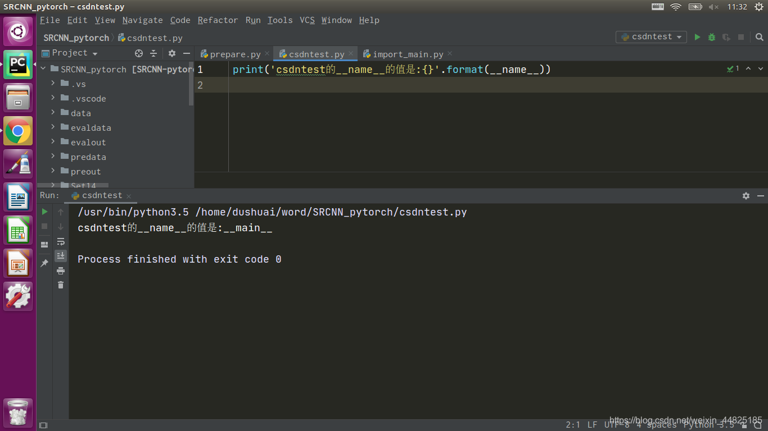Image resolution: width=768 pixels, height=431 pixels.
Task: Toggle scroll to end in Run console
Action: 61,256
